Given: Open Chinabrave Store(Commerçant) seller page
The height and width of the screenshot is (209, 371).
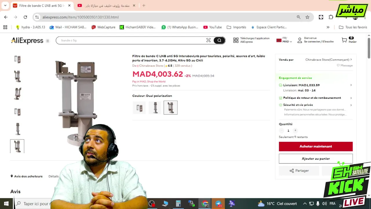Looking at the screenshot, I should (x=329, y=60).
